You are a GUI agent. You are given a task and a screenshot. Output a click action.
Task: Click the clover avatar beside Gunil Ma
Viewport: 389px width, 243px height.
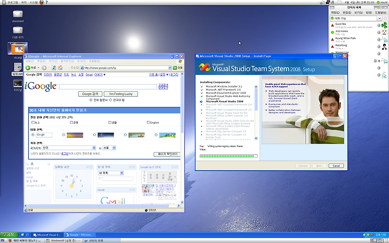point(384,25)
